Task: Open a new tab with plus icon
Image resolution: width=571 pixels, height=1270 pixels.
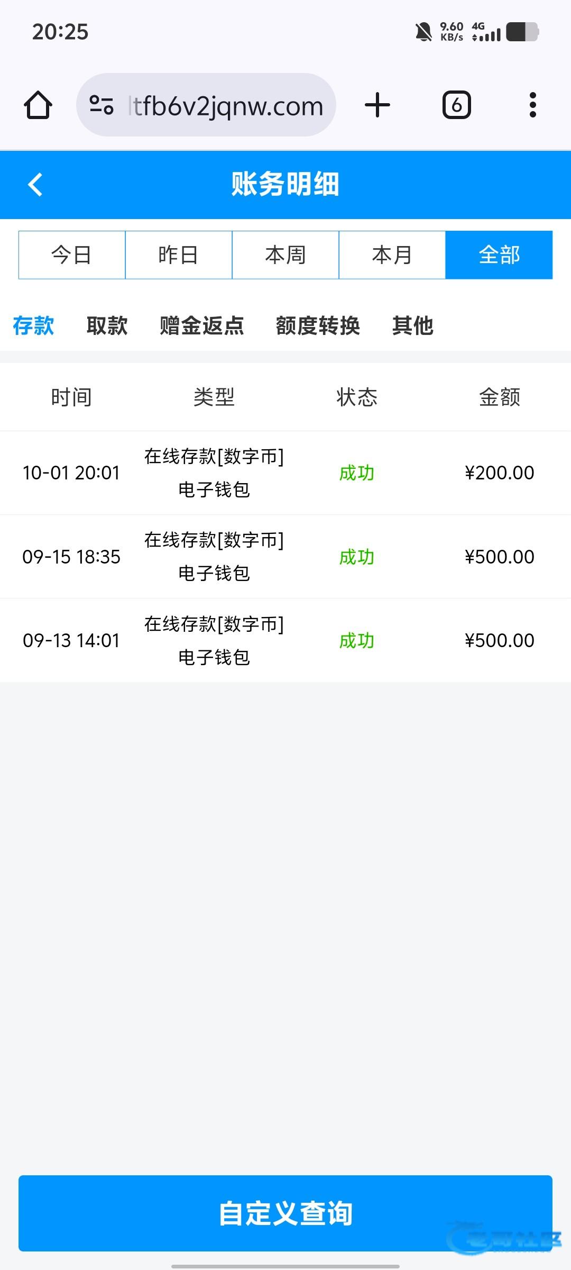Action: click(x=377, y=105)
